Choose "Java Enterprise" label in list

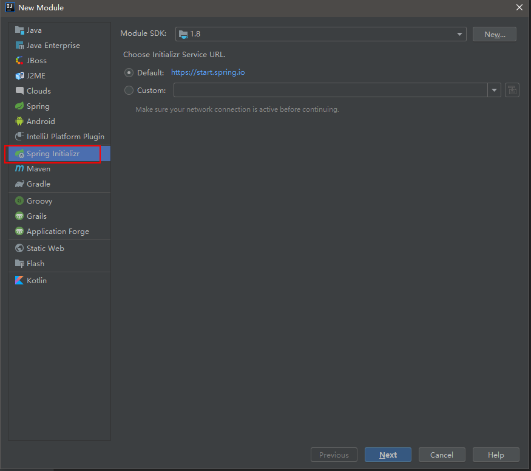53,46
